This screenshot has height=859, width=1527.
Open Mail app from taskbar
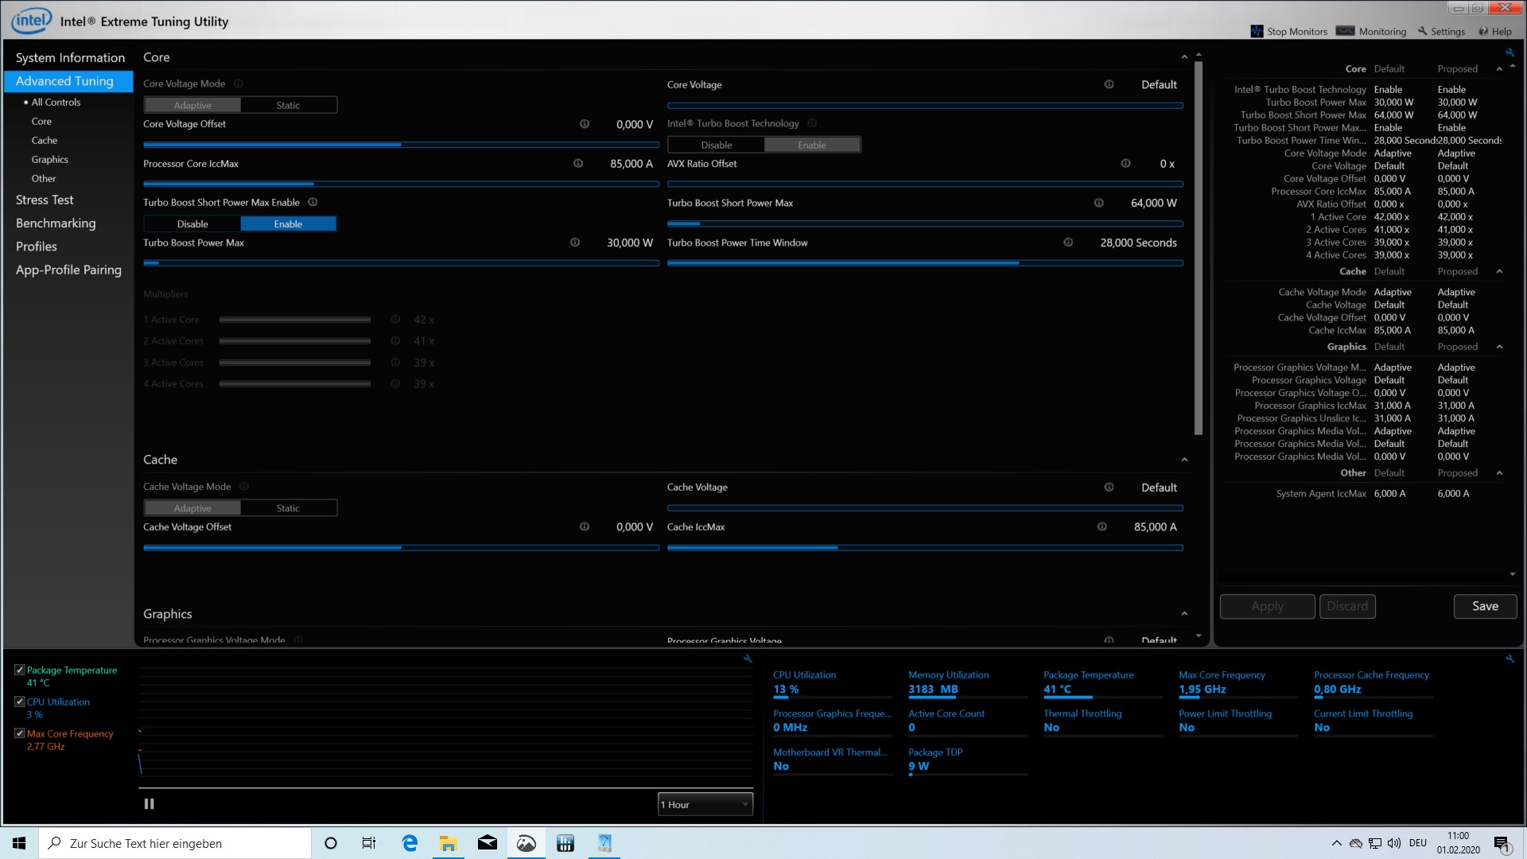coord(487,843)
